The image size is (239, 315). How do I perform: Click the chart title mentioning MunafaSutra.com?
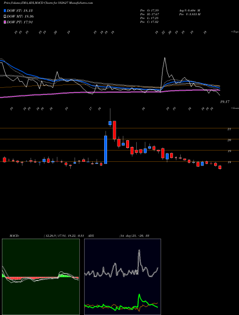(x=48, y=3)
